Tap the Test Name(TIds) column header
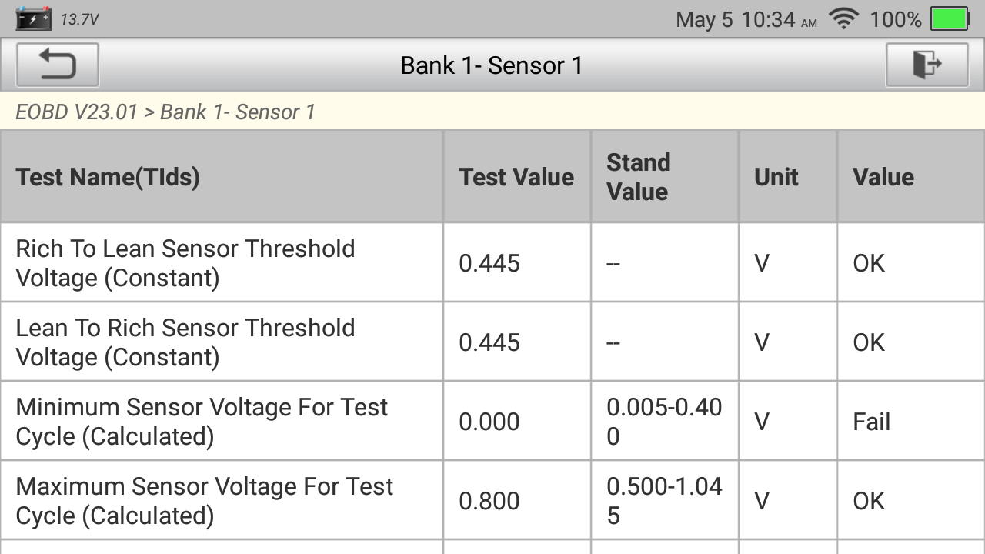Viewport: 985px width, 554px height. (108, 177)
